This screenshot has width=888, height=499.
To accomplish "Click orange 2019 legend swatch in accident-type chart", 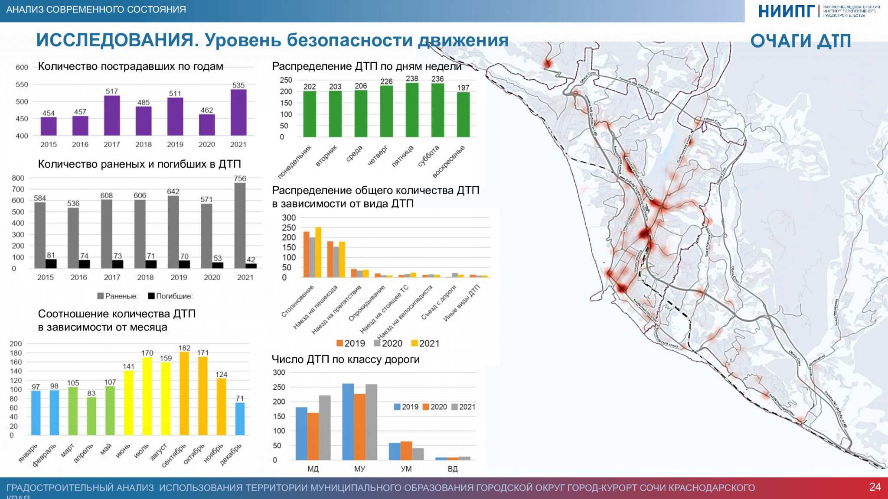I will [x=340, y=343].
